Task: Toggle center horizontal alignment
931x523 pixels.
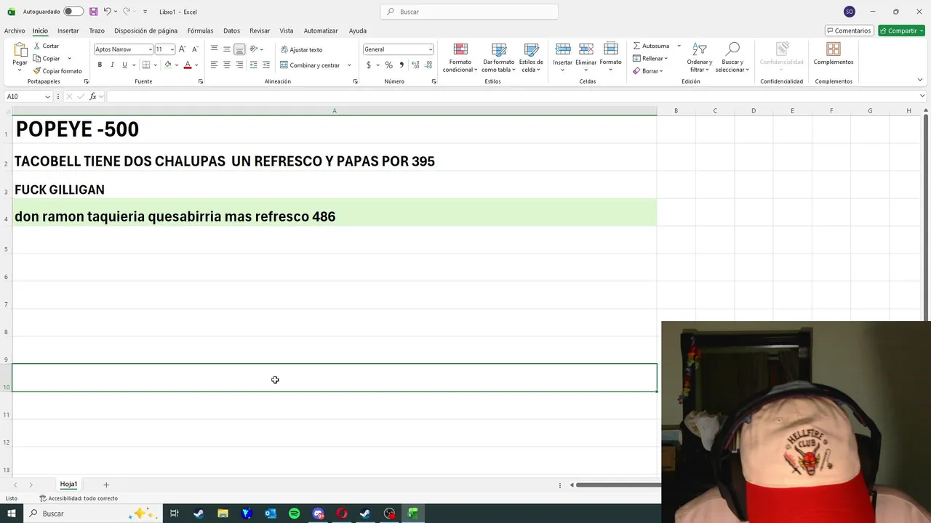Action: coord(227,65)
